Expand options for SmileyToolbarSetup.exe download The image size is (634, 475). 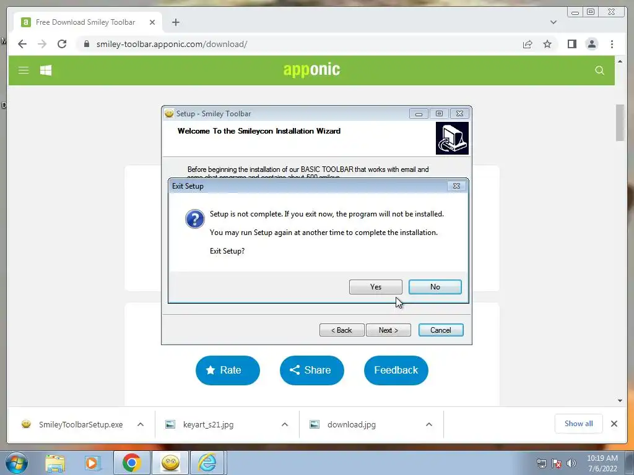click(x=141, y=424)
